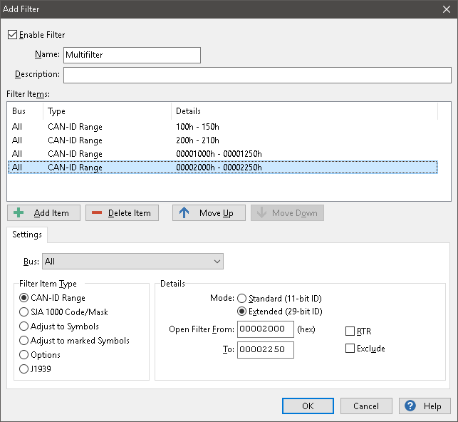Close the Add Filter dialog
The width and height of the screenshot is (458, 422).
click(x=446, y=9)
